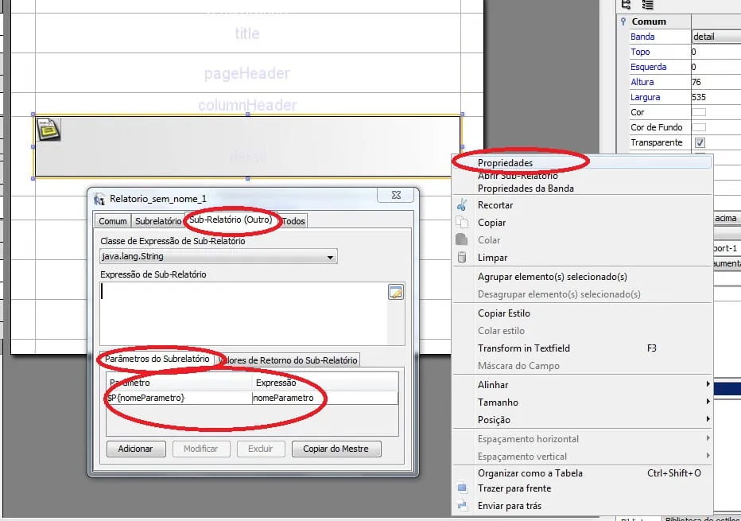Image resolution: width=741 pixels, height=521 pixels.
Task: Click the Parâmetro column header
Action: click(179, 383)
